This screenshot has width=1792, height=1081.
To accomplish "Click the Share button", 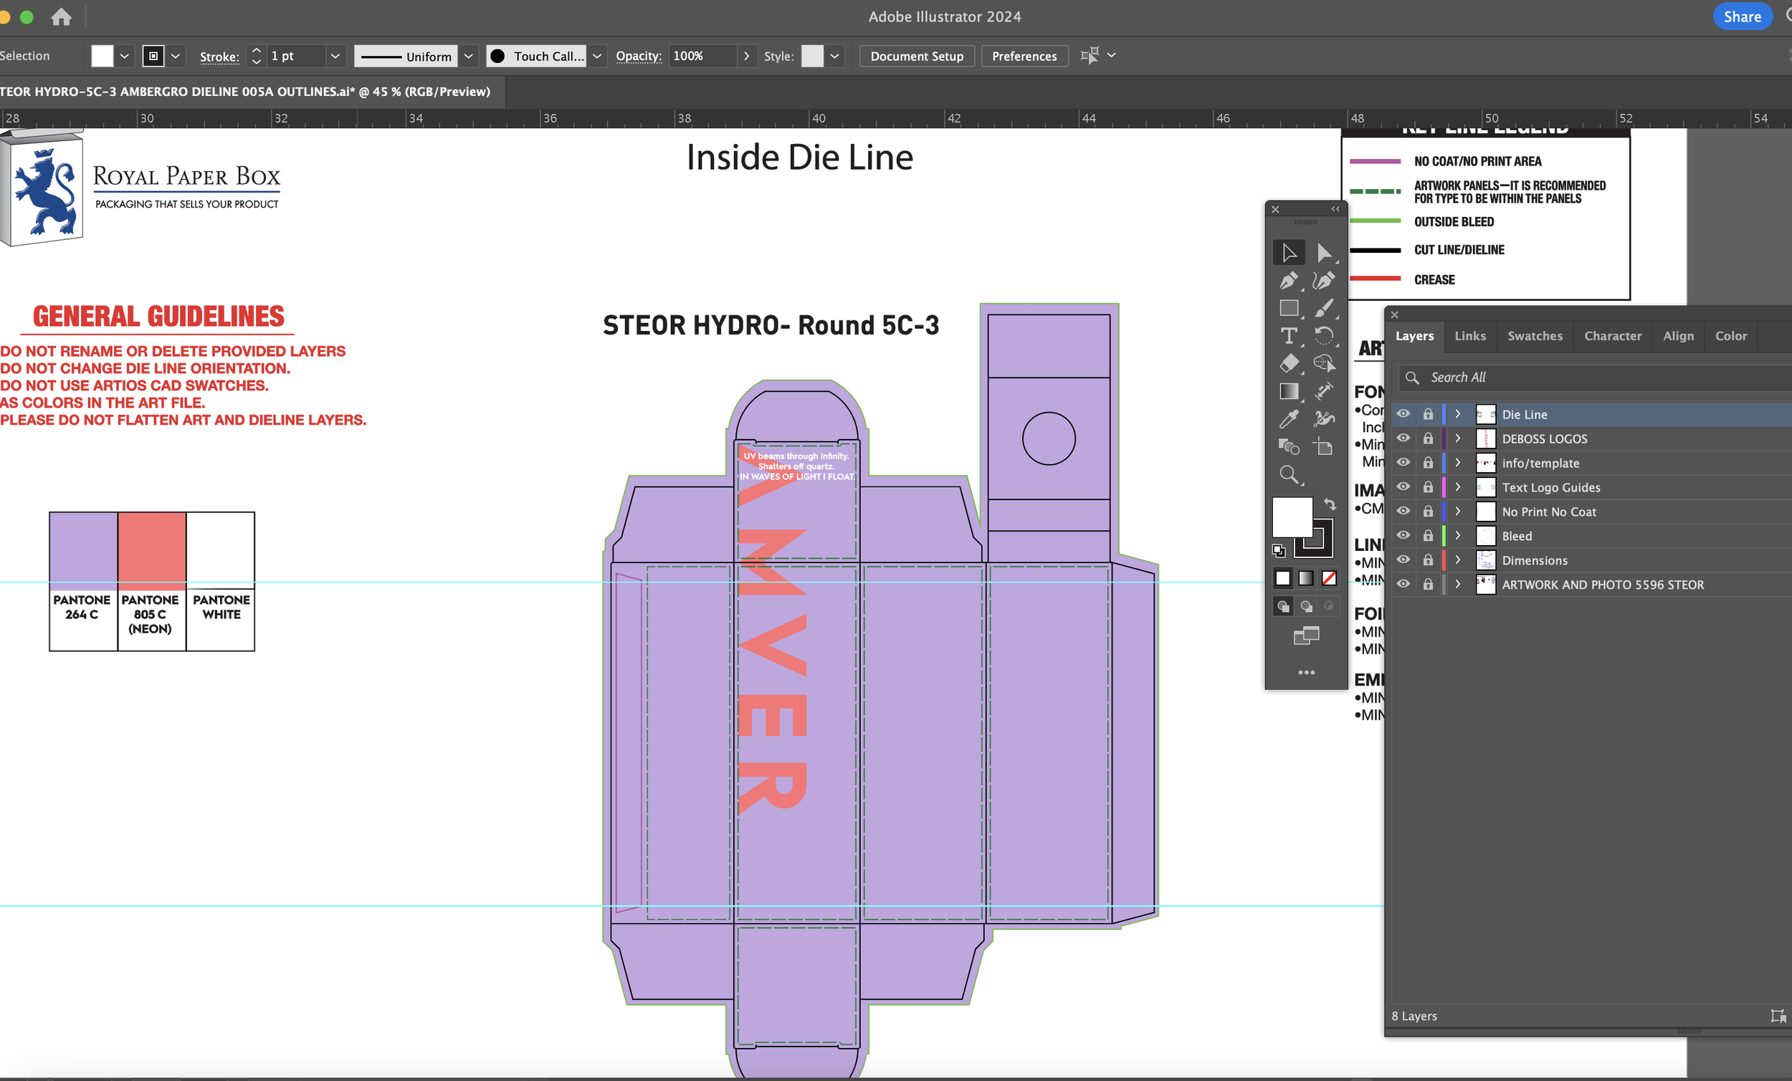I will click(1742, 16).
